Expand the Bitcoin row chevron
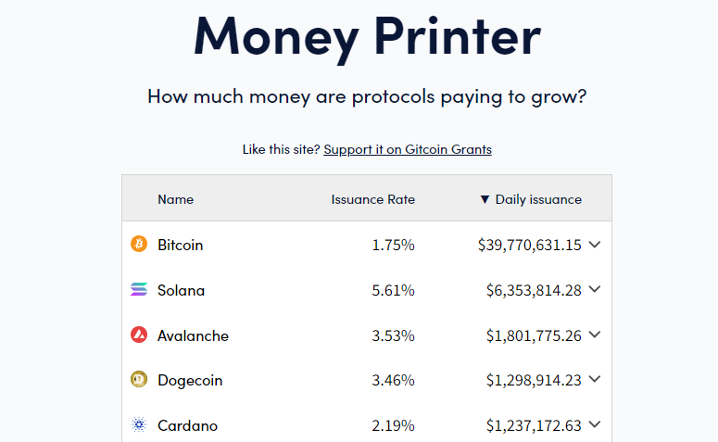Viewport: 718px width, 442px height. click(x=595, y=245)
